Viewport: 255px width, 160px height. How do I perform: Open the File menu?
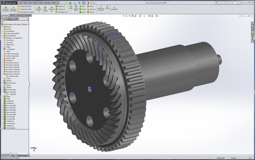pyautogui.click(x=21, y=3)
